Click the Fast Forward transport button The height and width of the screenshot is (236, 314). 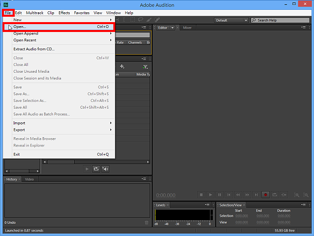[x=247, y=195]
